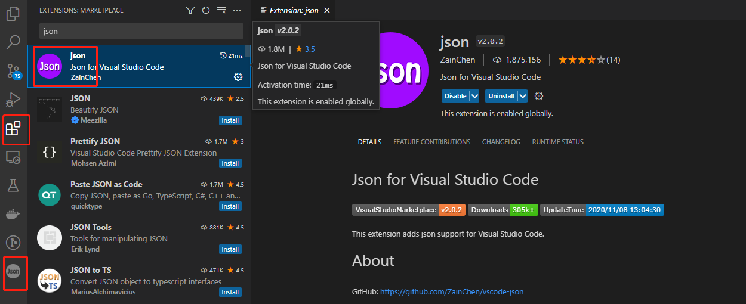Click the VisualStudioMarketplace v2.0.2 badge

pos(409,210)
